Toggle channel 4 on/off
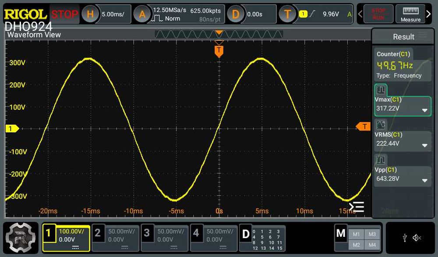The width and height of the screenshot is (438, 257). click(196, 233)
